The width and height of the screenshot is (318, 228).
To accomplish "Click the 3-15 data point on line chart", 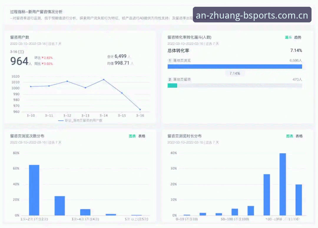I will click(122, 93).
